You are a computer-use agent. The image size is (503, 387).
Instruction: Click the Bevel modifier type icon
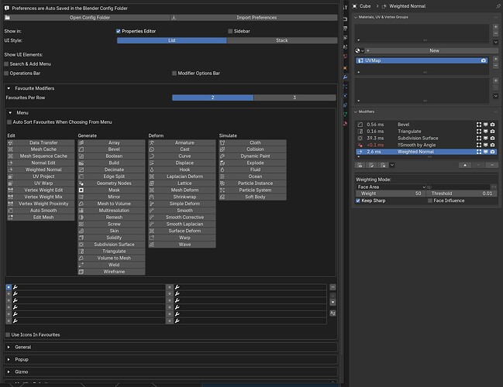point(360,125)
